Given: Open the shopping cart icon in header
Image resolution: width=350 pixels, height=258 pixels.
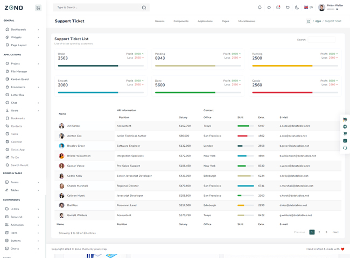Looking at the screenshot, I should 288,8.
